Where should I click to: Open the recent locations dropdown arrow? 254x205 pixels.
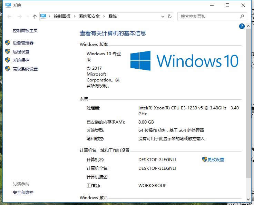28,16
